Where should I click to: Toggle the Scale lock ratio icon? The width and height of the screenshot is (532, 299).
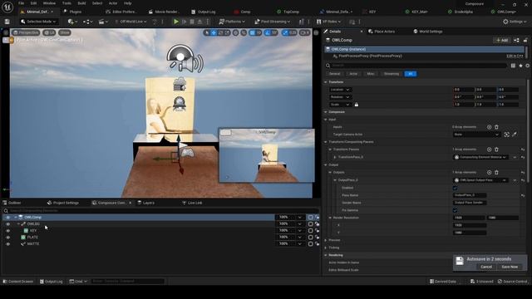357,105
